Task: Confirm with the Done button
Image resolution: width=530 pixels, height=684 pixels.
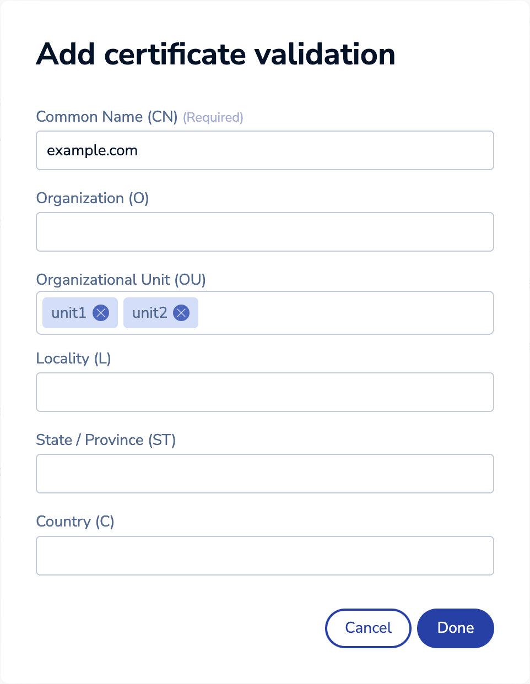Action: 455,628
